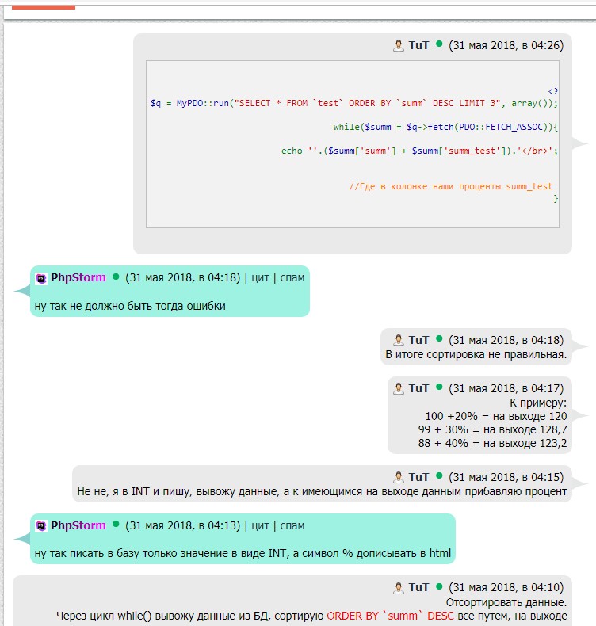Mark the 04:13 PhpStorm message as спам
Viewport: 596px width, 626px height.
[292, 525]
